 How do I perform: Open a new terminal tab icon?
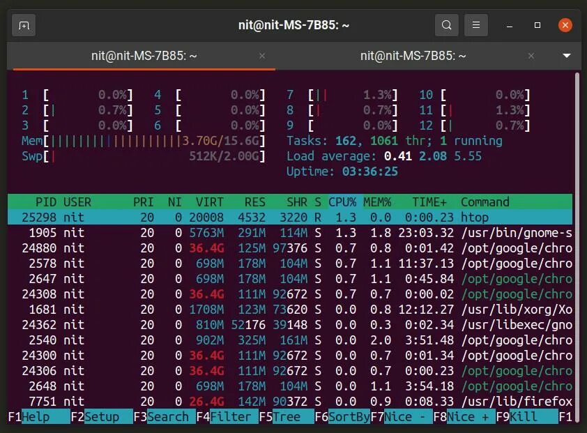pyautogui.click(x=24, y=26)
